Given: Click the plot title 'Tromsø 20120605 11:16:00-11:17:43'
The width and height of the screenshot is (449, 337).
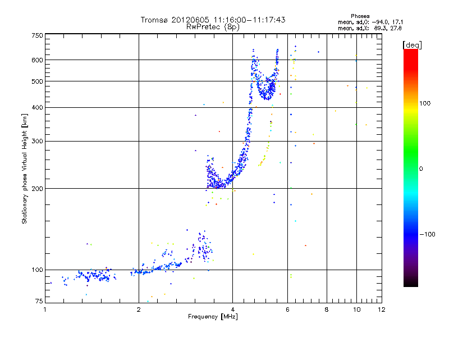Looking at the screenshot, I should (x=213, y=20).
